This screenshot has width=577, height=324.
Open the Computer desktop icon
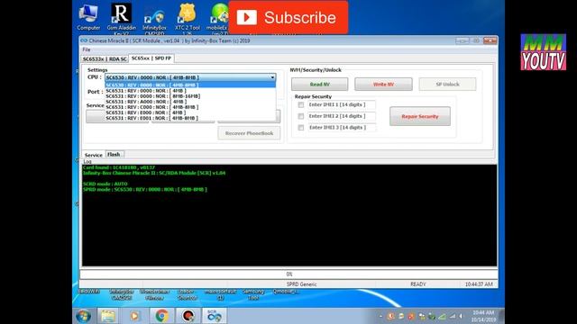[x=88, y=17]
